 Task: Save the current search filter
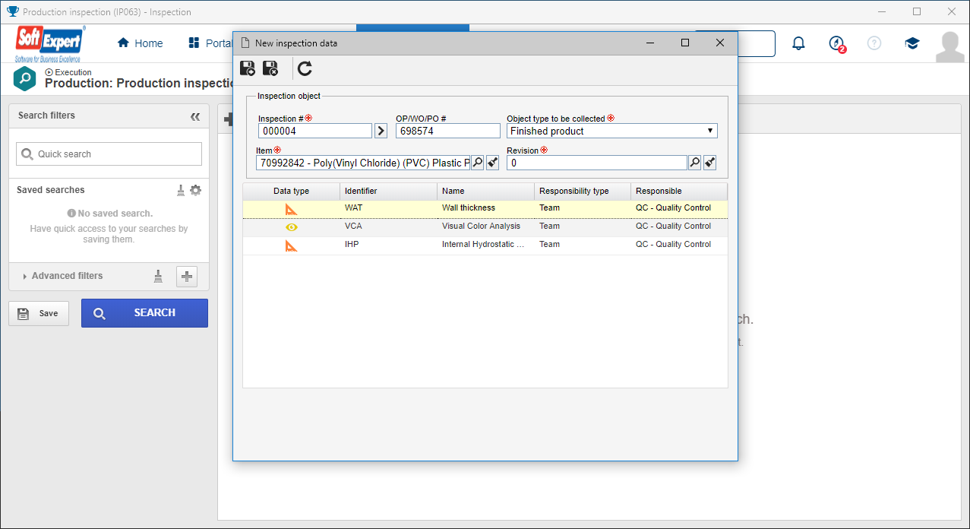(x=39, y=313)
